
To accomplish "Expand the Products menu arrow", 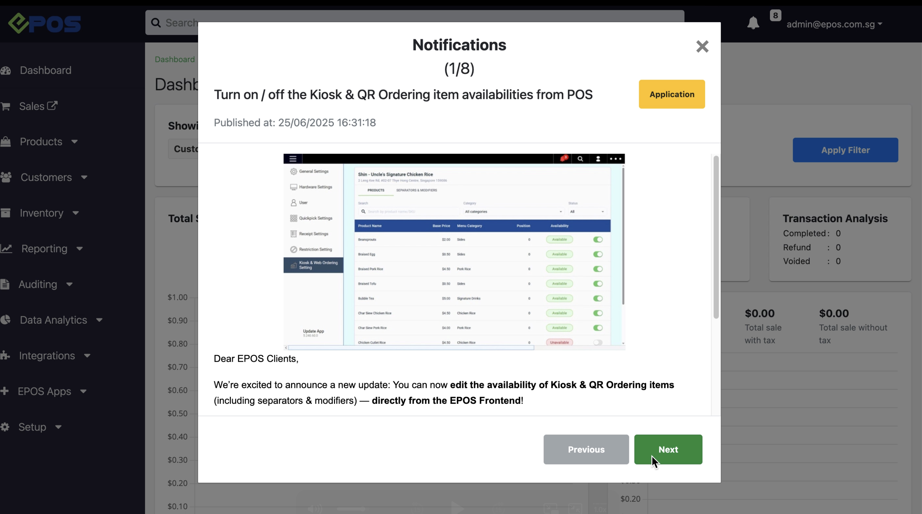I will (x=74, y=142).
